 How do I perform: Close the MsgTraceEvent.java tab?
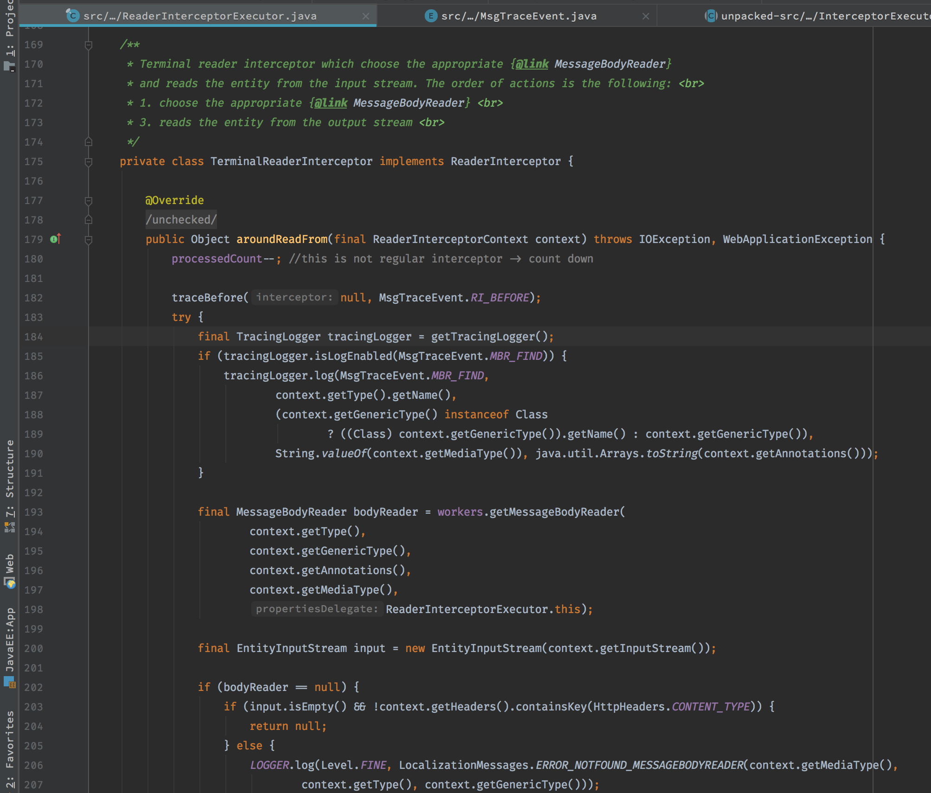click(x=646, y=16)
